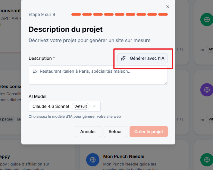The image size is (213, 170).
Task: Open the AI Model dropdown
Action: click(x=64, y=106)
